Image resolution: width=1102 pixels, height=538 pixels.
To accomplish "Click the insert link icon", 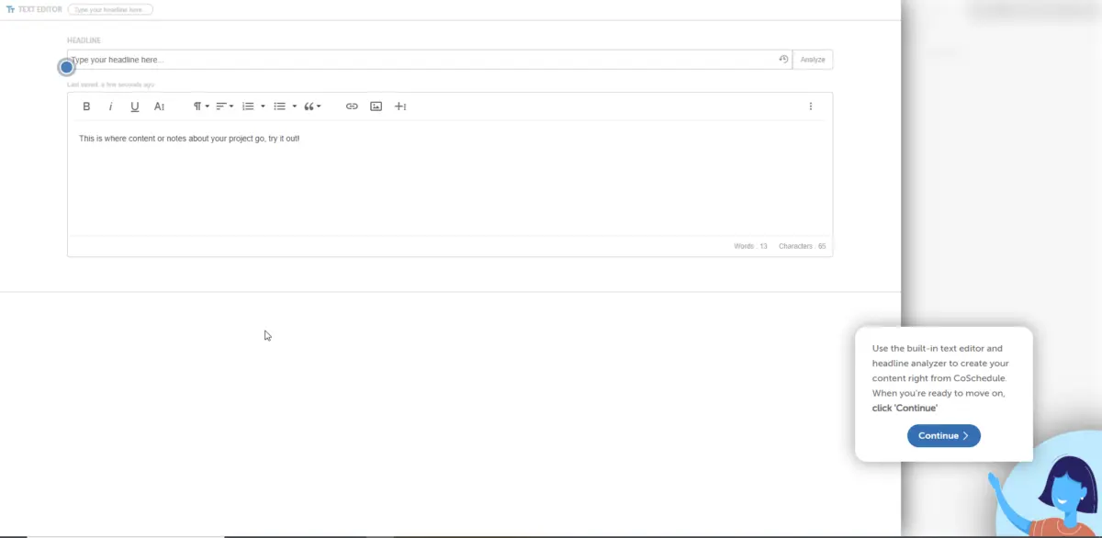I will click(352, 106).
